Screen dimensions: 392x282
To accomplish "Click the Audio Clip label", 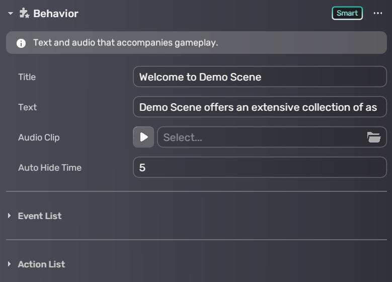I will [39, 137].
